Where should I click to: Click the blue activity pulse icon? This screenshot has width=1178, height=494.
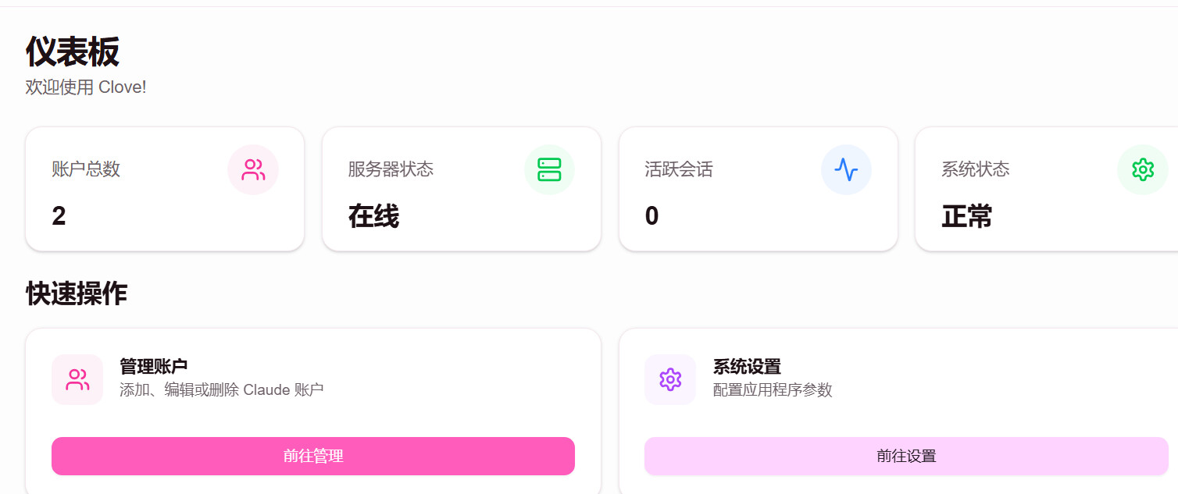click(x=846, y=169)
